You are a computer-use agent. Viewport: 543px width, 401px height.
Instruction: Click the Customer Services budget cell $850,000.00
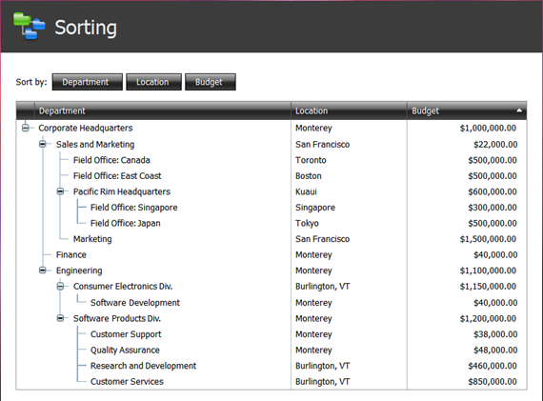pyautogui.click(x=493, y=382)
